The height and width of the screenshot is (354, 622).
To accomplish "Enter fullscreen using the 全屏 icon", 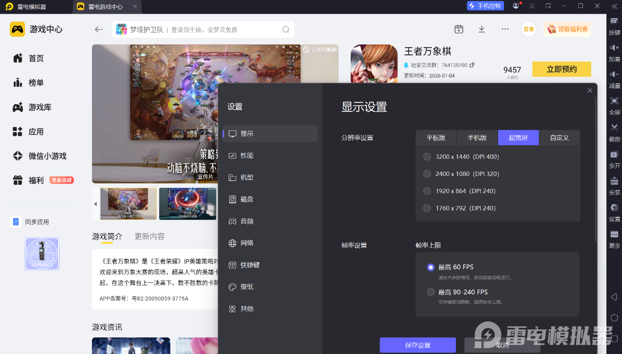I will coord(614,101).
